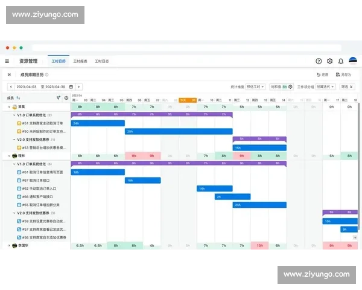Image resolution: width=362 pixels, height=290 pixels.
Task: Click the #53 work item type icon
Action: click(19, 147)
